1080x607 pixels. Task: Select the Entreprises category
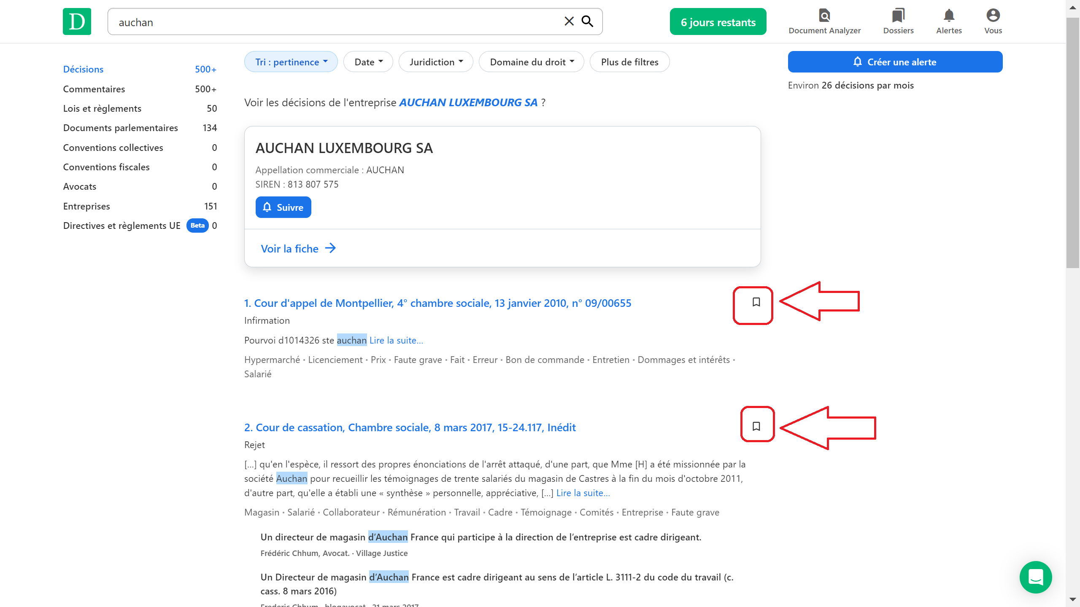coord(140,206)
